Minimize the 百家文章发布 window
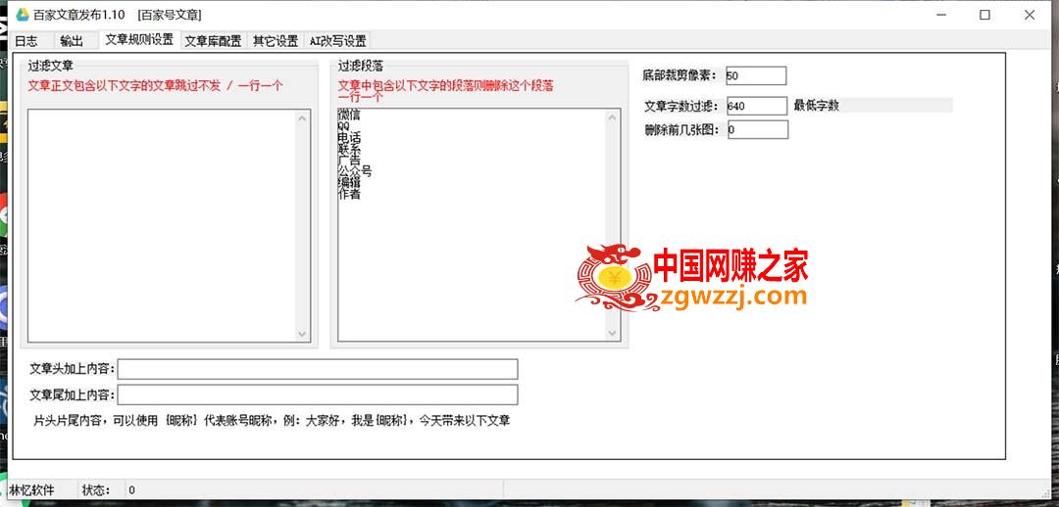The height and width of the screenshot is (507, 1059). pyautogui.click(x=940, y=15)
